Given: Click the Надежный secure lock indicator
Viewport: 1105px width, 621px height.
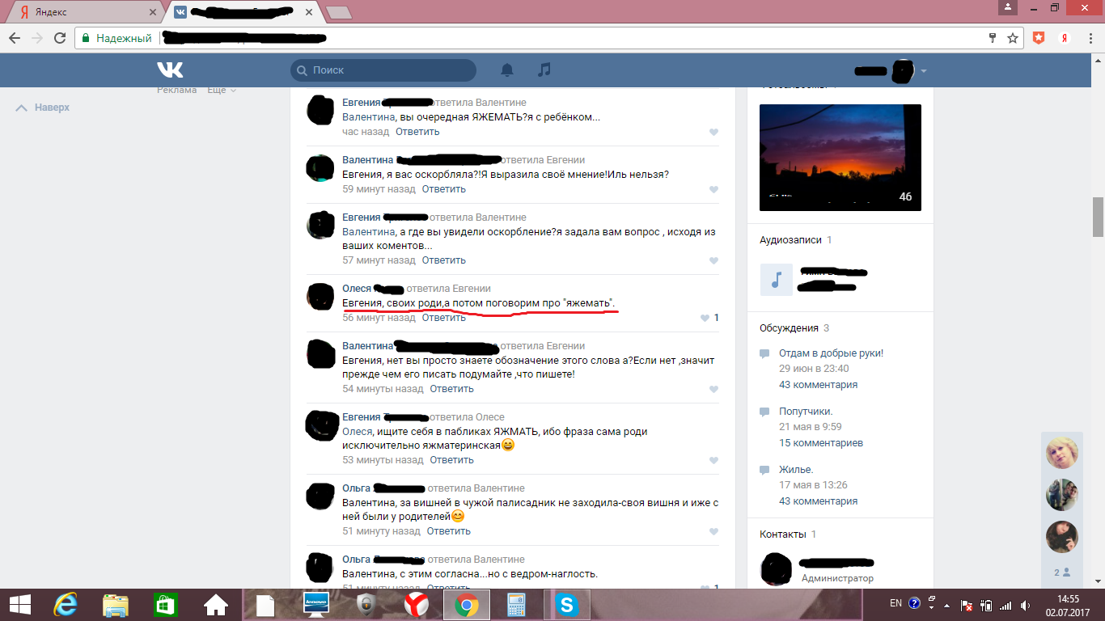Looking at the screenshot, I should point(116,38).
